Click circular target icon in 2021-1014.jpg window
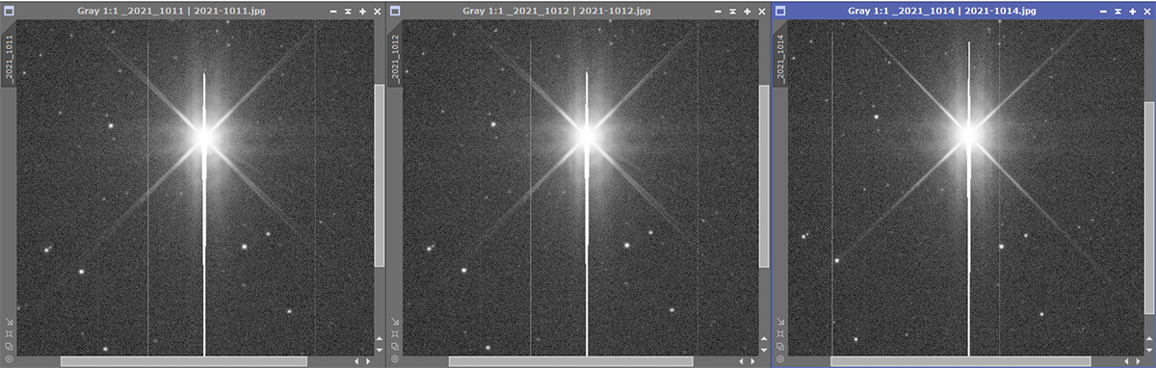1156x368 pixels. click(780, 359)
